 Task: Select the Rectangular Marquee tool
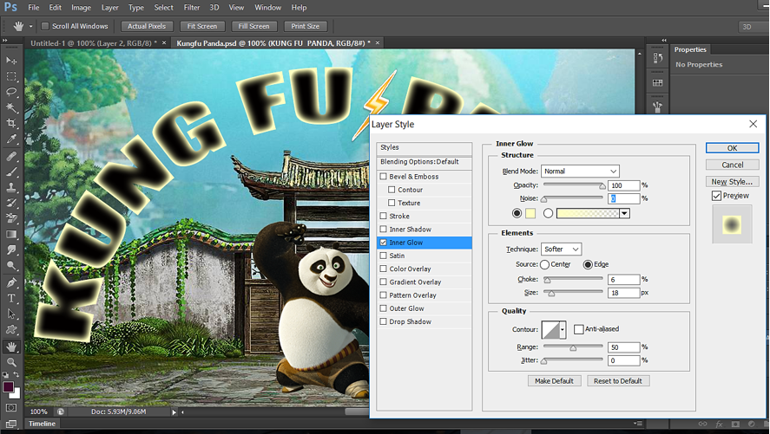tap(11, 76)
